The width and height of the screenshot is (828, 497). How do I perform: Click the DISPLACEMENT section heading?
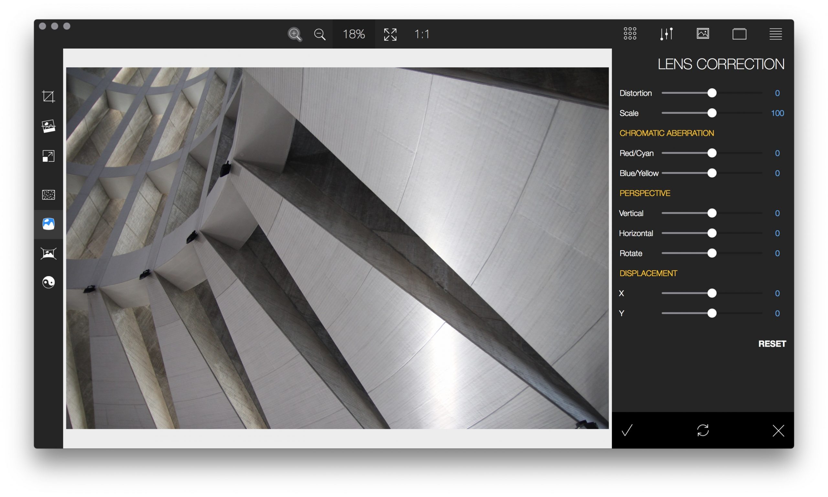click(648, 273)
